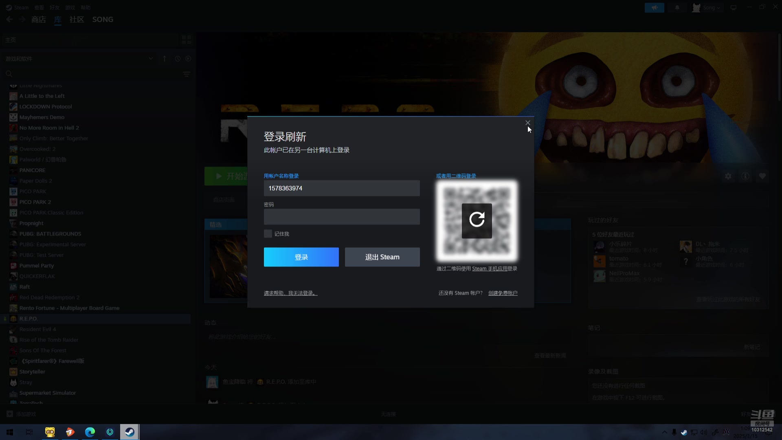Click the Big Picture mode monitor icon
Image resolution: width=782 pixels, height=440 pixels.
point(733,7)
